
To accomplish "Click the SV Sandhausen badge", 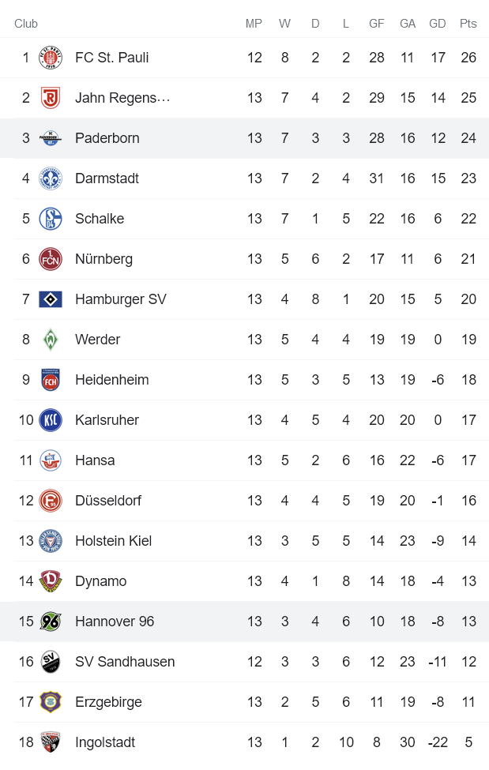I will click(x=50, y=661).
